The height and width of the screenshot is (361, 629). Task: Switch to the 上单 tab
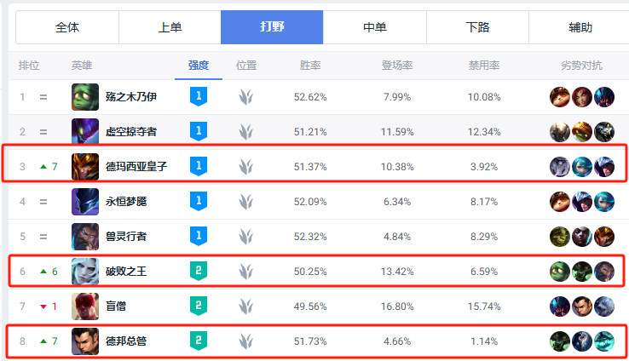tap(170, 27)
